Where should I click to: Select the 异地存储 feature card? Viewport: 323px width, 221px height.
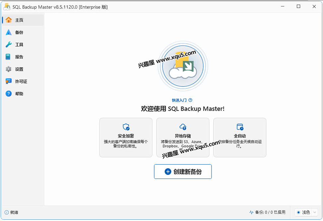pyautogui.click(x=183, y=138)
